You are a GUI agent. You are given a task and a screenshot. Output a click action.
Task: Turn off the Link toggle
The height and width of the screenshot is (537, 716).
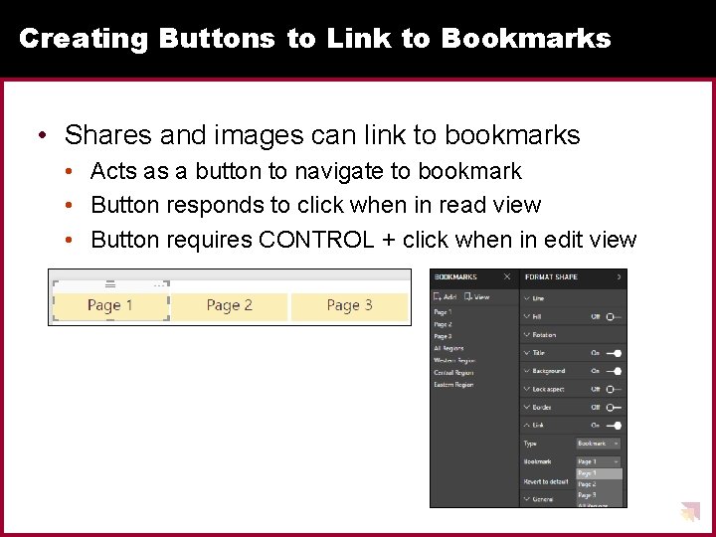pyautogui.click(x=614, y=426)
